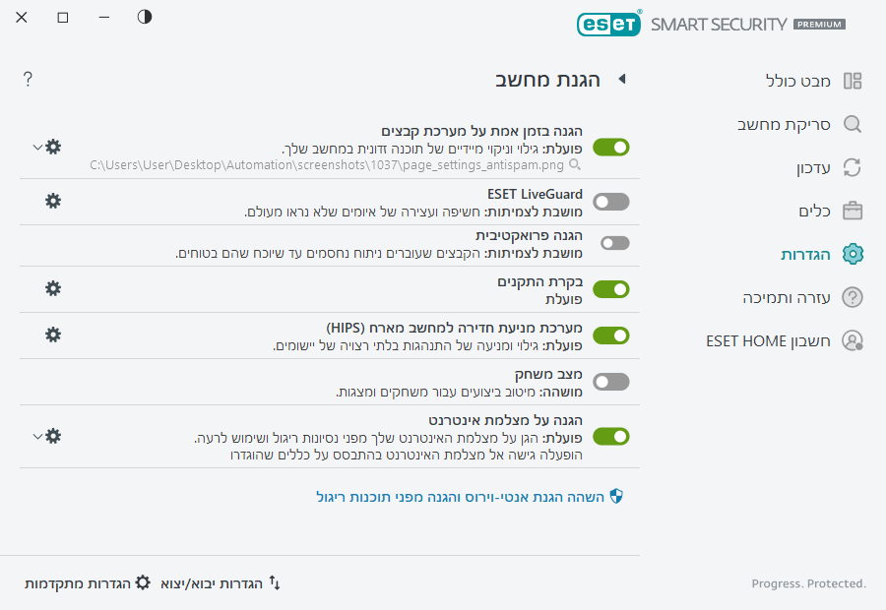Click הגדרות יבוא/יצוא import/export settings
This screenshot has height=610, width=886.
(221, 583)
